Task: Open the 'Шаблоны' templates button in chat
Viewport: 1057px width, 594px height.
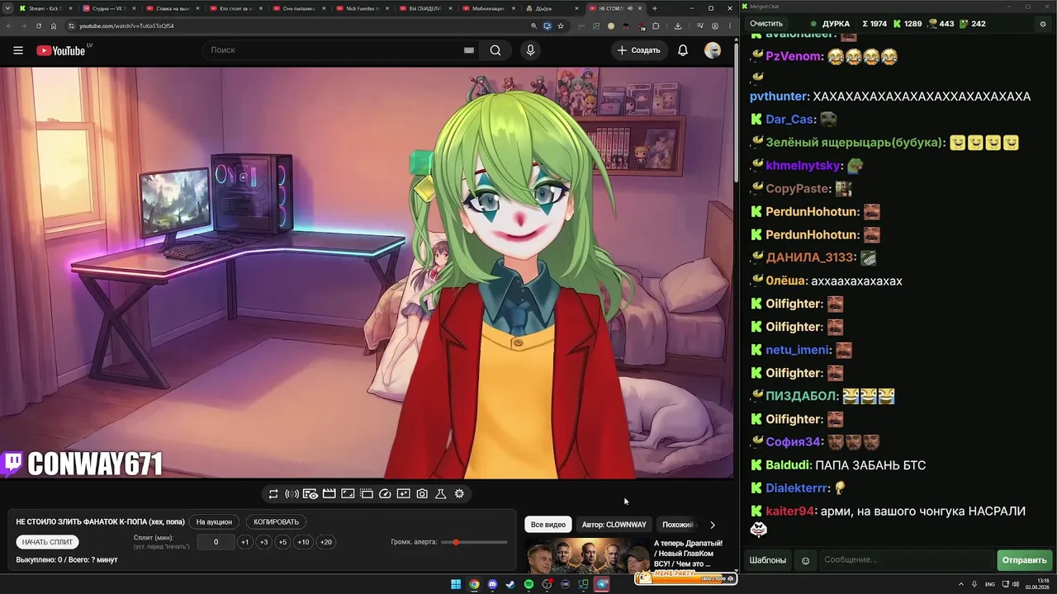Action: point(768,560)
